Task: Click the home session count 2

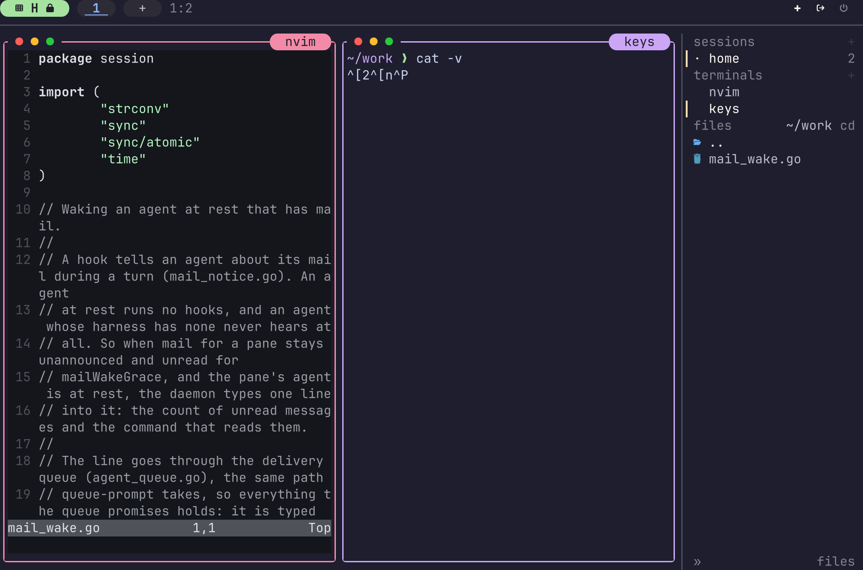Action: (851, 58)
